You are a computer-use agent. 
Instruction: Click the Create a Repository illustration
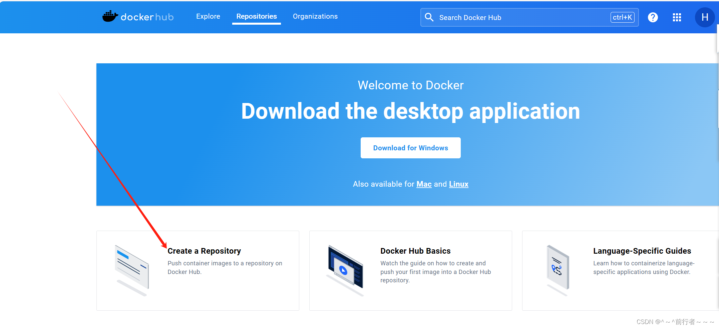[132, 270]
